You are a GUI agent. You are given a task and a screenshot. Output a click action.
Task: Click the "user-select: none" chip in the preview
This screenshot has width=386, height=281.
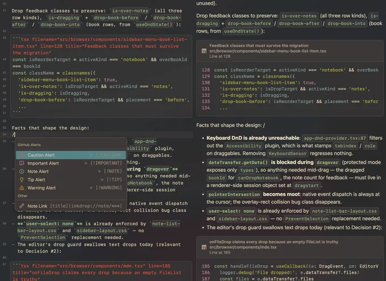[x=232, y=211]
